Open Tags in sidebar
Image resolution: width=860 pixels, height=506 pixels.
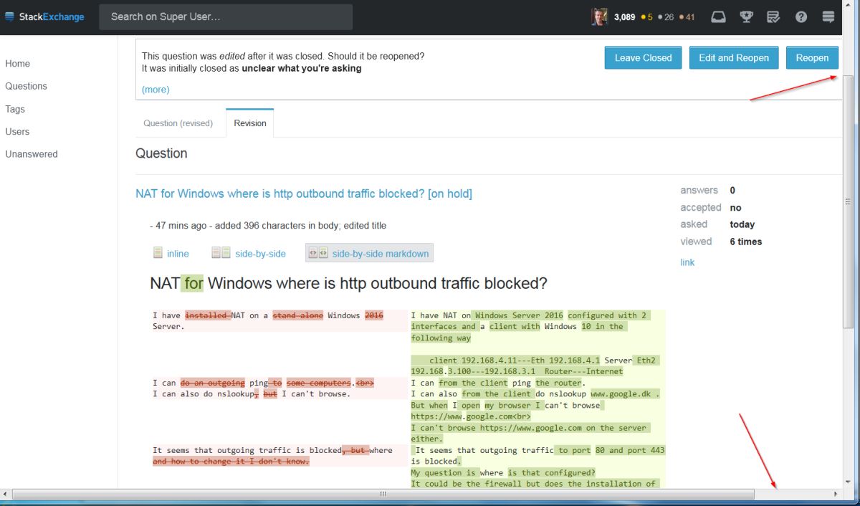tap(15, 109)
